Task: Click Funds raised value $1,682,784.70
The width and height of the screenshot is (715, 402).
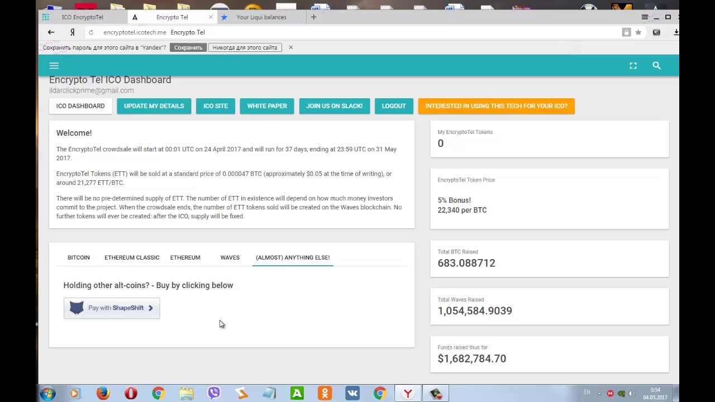Action: [x=472, y=359]
